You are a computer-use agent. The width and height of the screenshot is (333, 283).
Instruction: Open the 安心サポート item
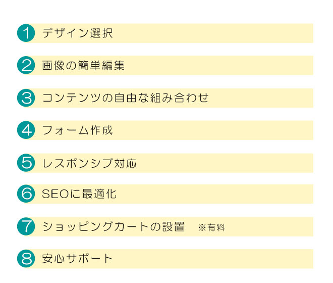coord(77,259)
